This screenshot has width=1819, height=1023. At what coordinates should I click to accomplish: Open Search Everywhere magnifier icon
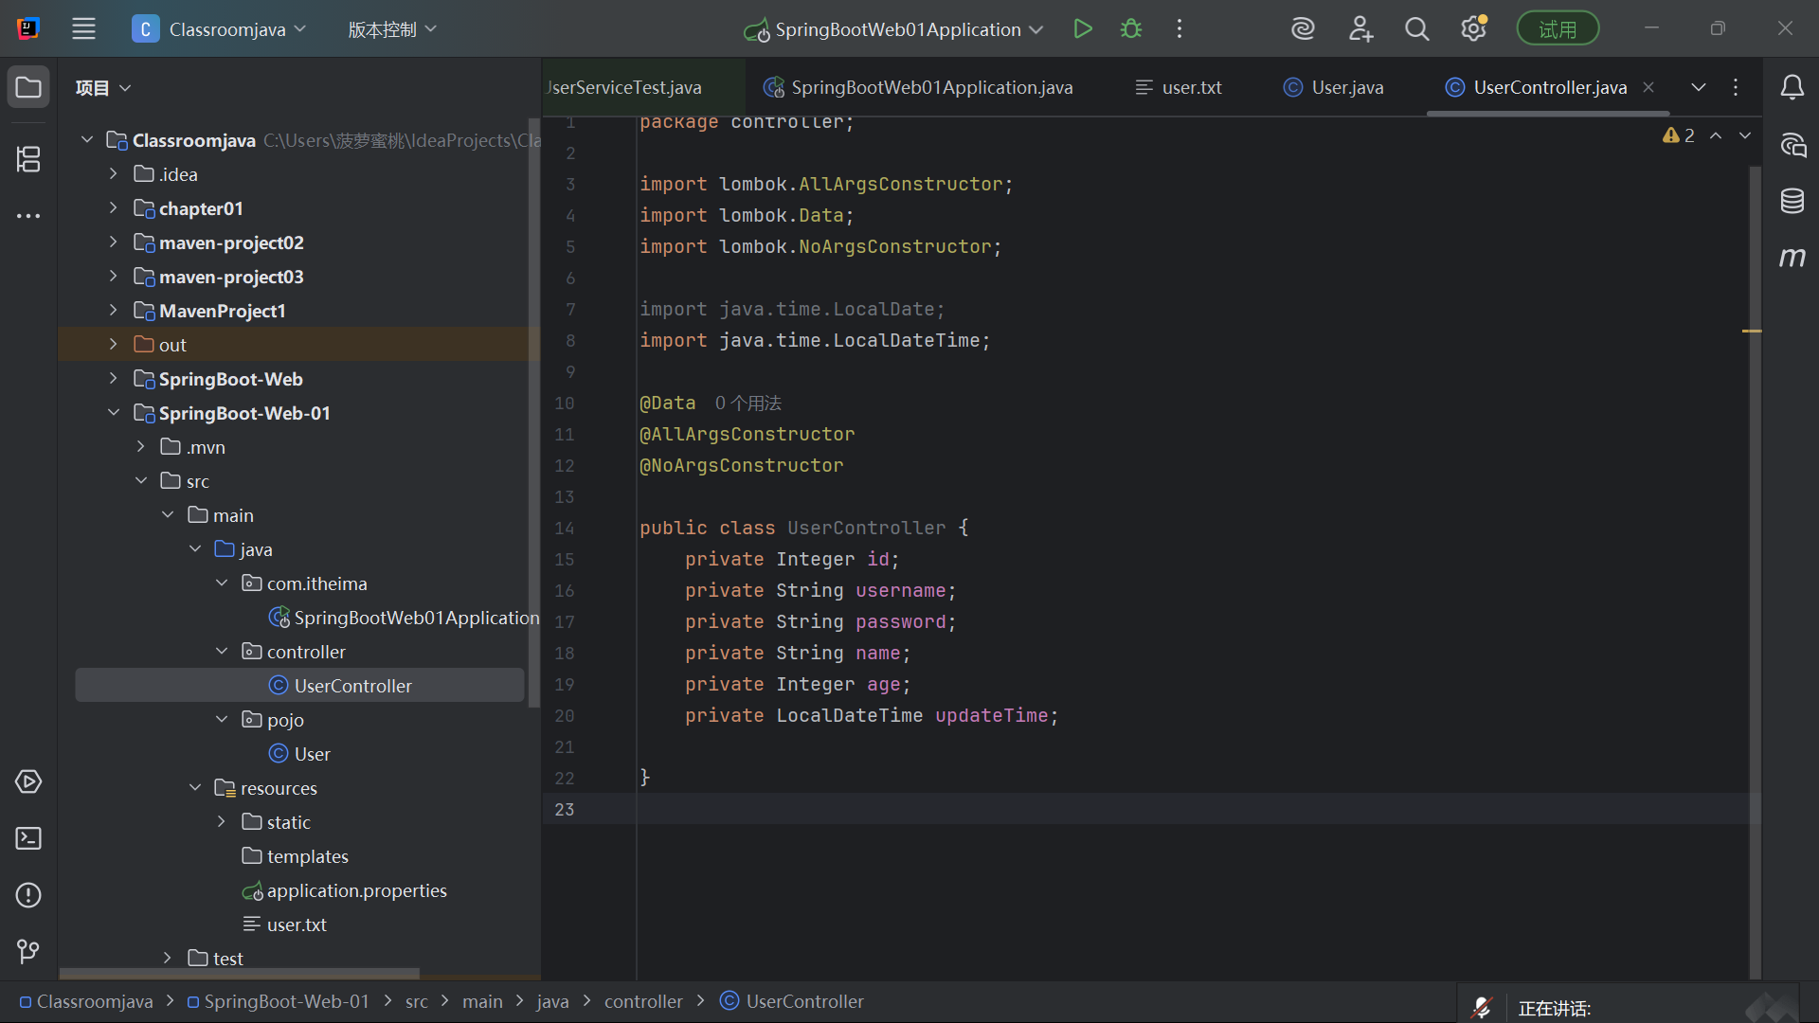pyautogui.click(x=1416, y=29)
